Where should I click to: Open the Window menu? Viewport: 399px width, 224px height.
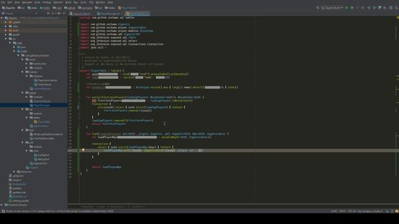(100, 2)
